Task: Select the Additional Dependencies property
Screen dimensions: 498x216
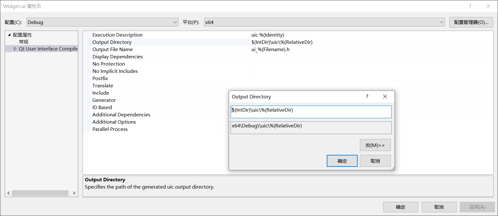Action: (121, 114)
